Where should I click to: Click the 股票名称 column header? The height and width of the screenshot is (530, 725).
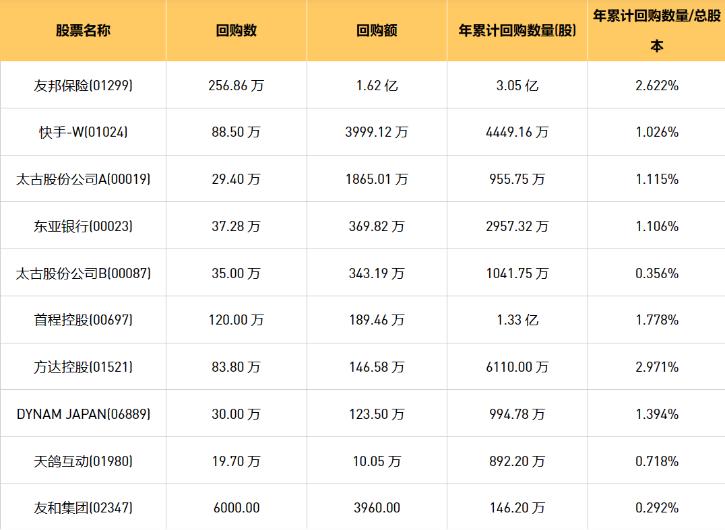[x=83, y=31]
